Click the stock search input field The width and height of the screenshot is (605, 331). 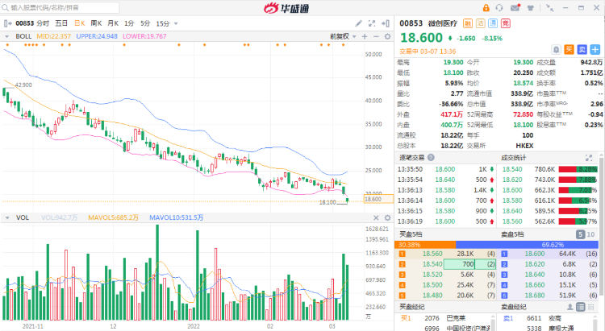pyautogui.click(x=60, y=8)
